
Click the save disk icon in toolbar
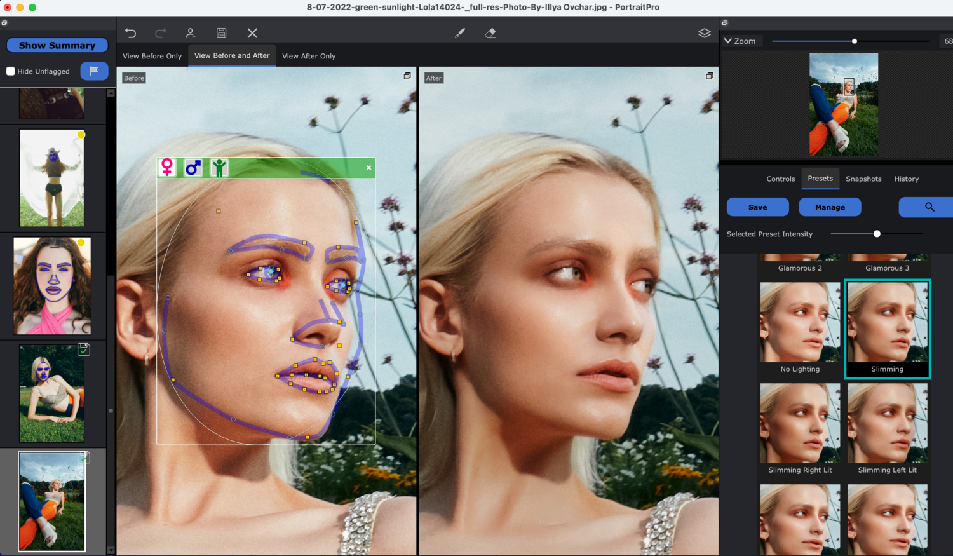pyautogui.click(x=221, y=33)
